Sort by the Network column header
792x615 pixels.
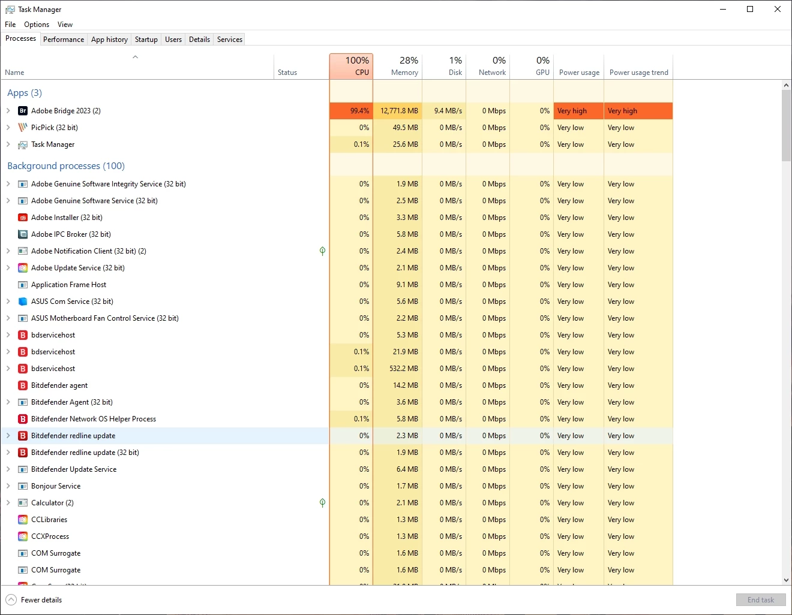tap(488, 66)
